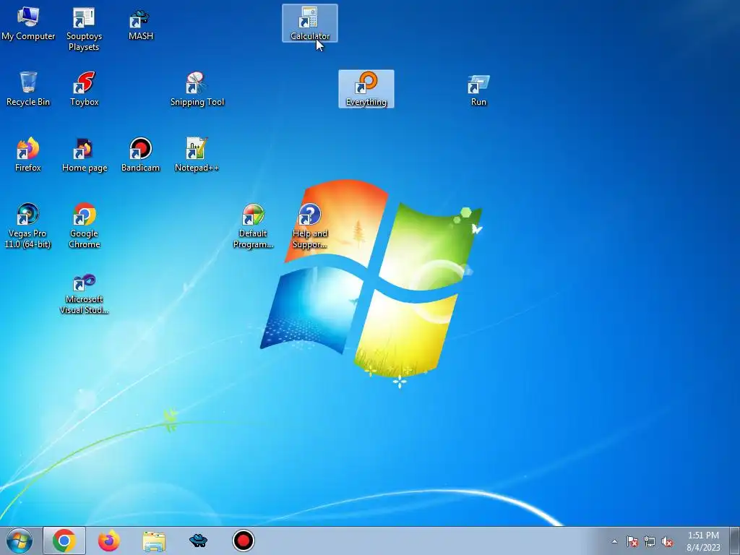Select the Toybox shortcut icon
Image resolution: width=740 pixels, height=555 pixels.
84,89
